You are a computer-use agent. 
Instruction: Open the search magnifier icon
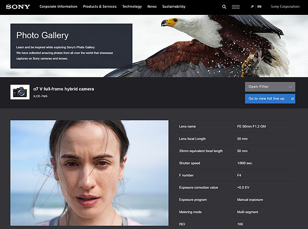point(224,7)
